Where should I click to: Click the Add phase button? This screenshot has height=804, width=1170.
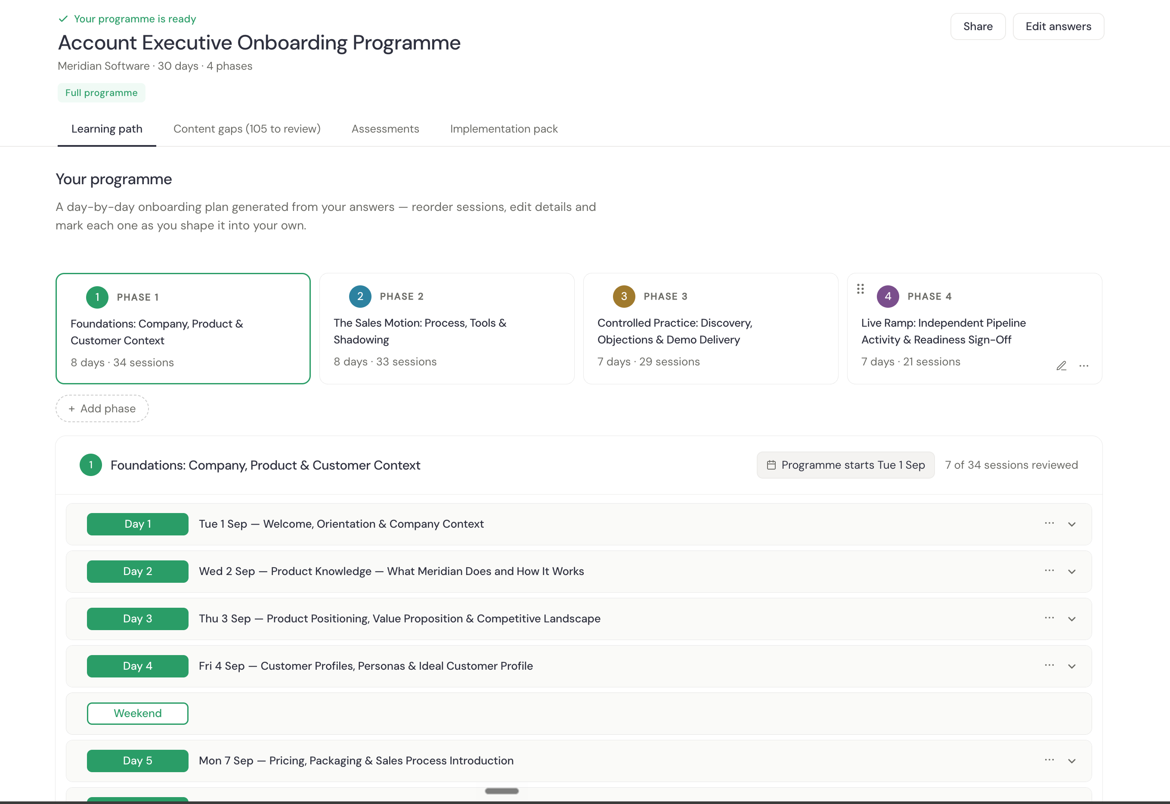(102, 408)
